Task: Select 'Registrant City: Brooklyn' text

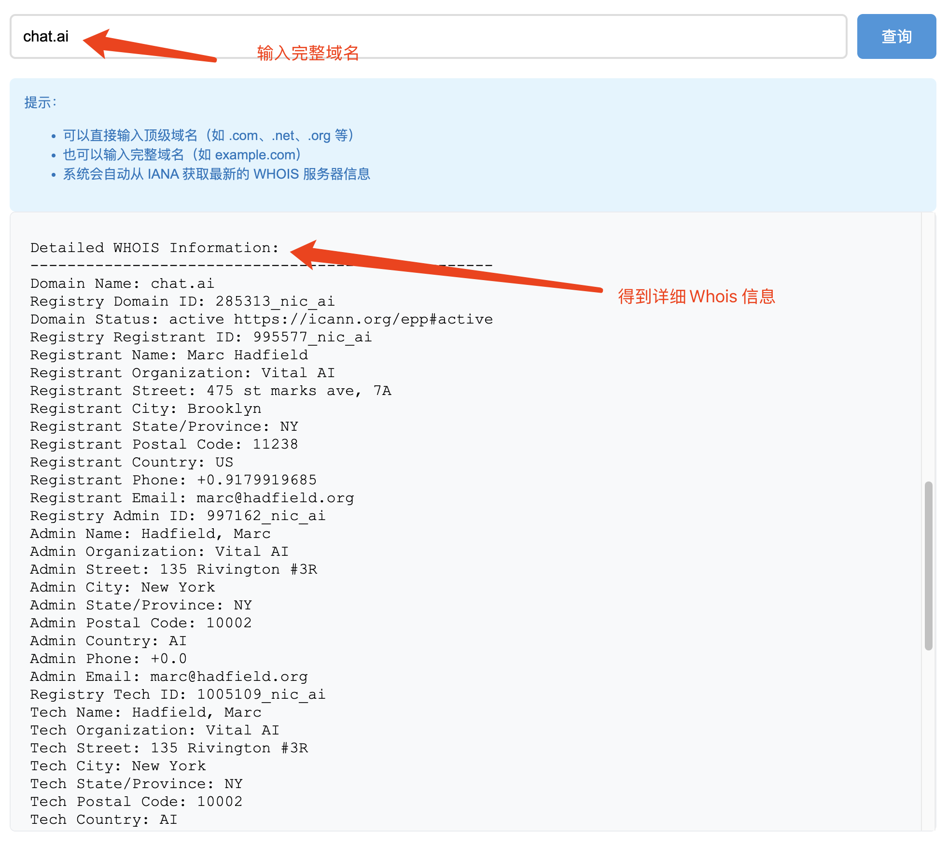Action: point(146,409)
